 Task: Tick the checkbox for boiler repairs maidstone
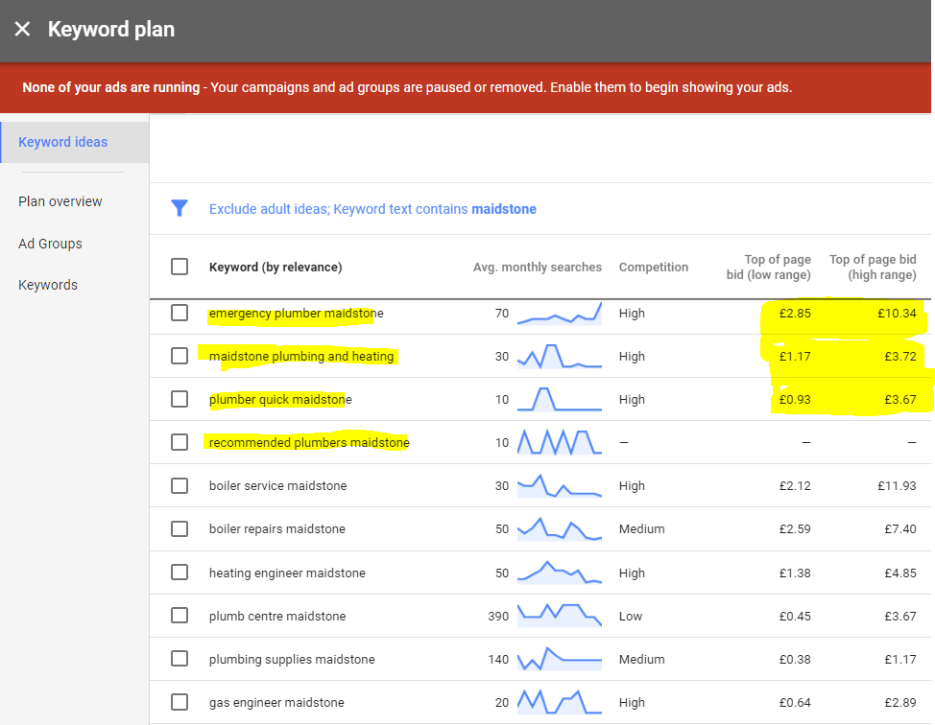180,528
